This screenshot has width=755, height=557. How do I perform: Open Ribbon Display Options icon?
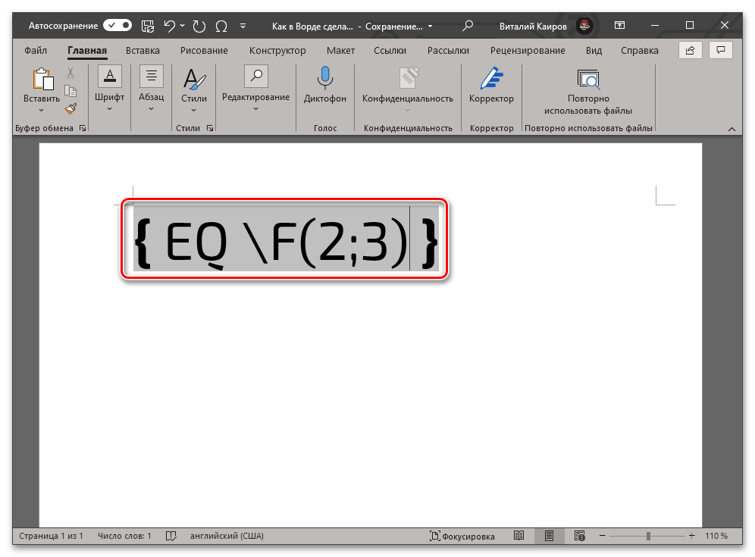pyautogui.click(x=619, y=25)
